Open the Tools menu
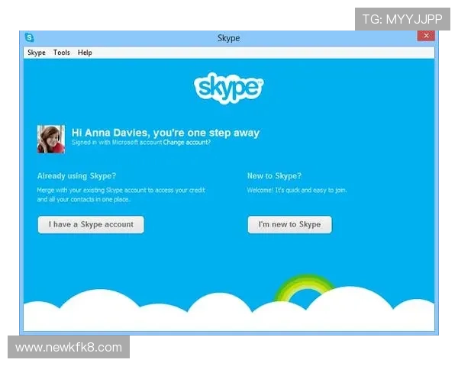458x366 pixels. point(62,53)
